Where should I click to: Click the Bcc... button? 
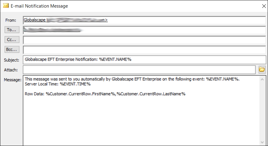coord(12,49)
